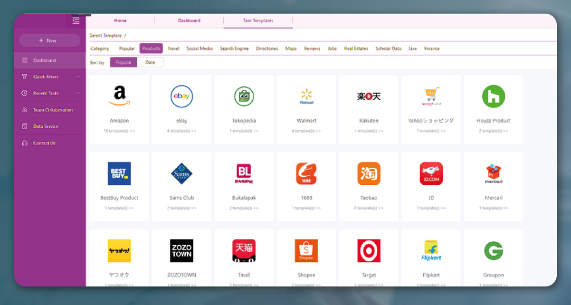Image resolution: width=571 pixels, height=305 pixels.
Task: Select the Reviews category
Action: [x=312, y=48]
